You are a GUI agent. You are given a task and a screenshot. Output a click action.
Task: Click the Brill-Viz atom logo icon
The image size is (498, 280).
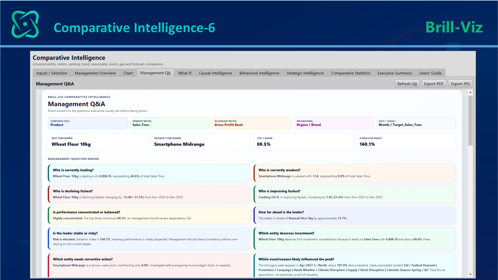25,24
